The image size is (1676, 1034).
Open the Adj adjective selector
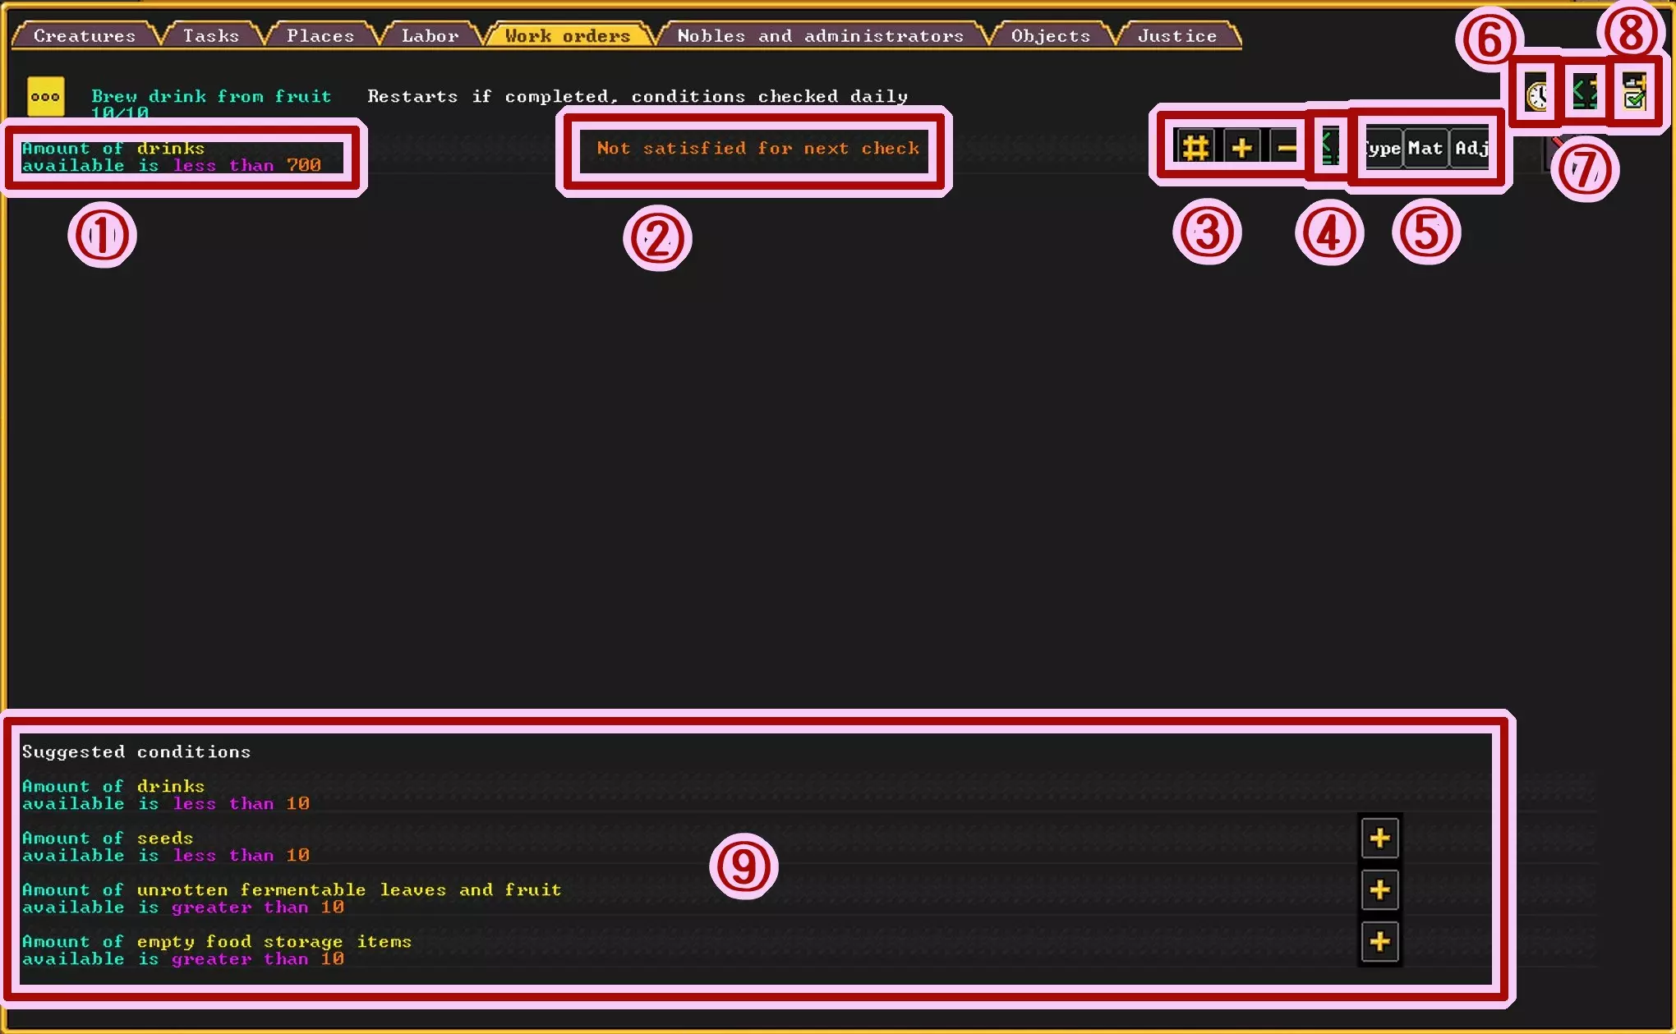[1471, 149]
